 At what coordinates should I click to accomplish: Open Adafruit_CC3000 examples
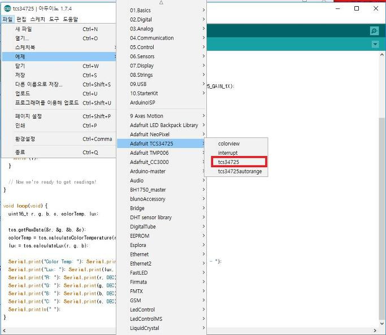[162, 162]
